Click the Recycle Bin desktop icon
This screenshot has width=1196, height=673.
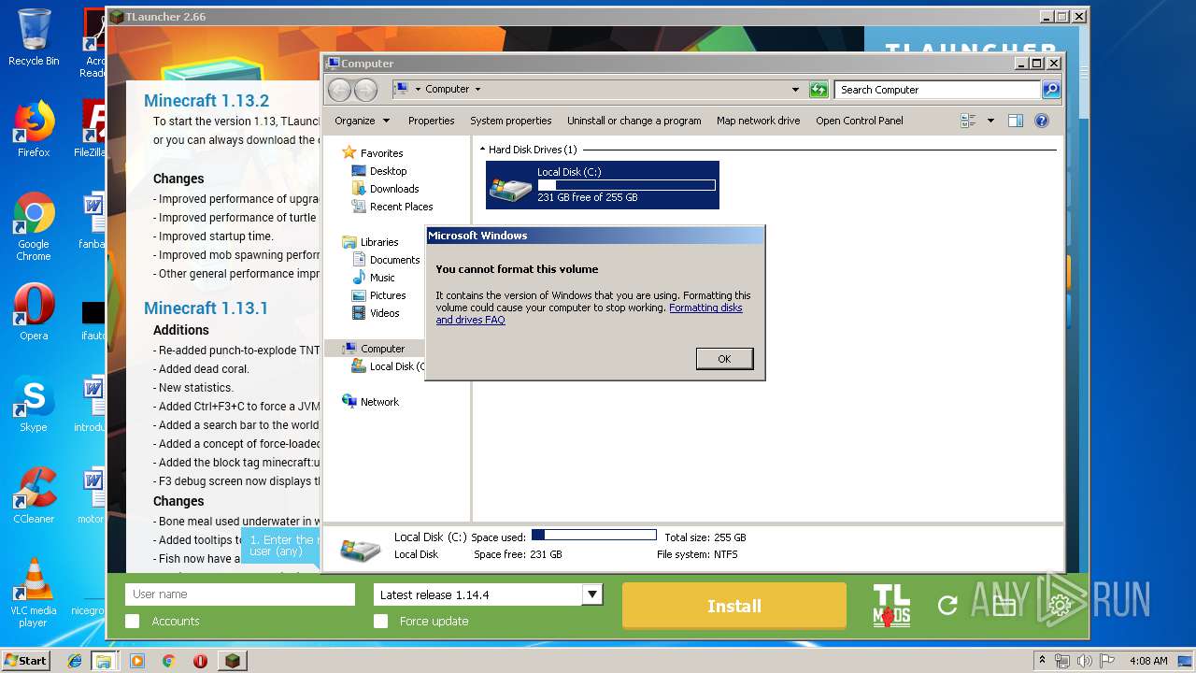34,37
